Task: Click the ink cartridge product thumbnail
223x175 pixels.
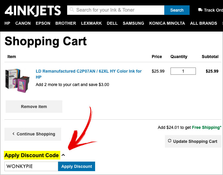Action: (x=17, y=81)
